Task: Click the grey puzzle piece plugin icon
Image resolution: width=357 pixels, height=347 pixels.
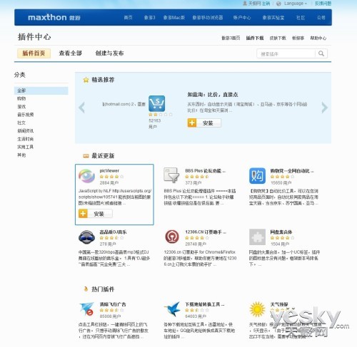Action: (x=257, y=237)
